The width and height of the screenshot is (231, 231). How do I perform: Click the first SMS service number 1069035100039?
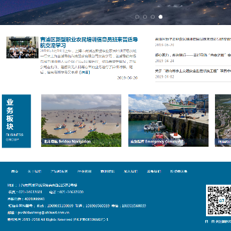pos(60,206)
